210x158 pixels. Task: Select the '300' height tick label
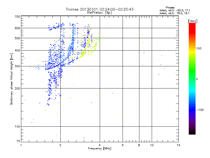(x=17, y=66)
